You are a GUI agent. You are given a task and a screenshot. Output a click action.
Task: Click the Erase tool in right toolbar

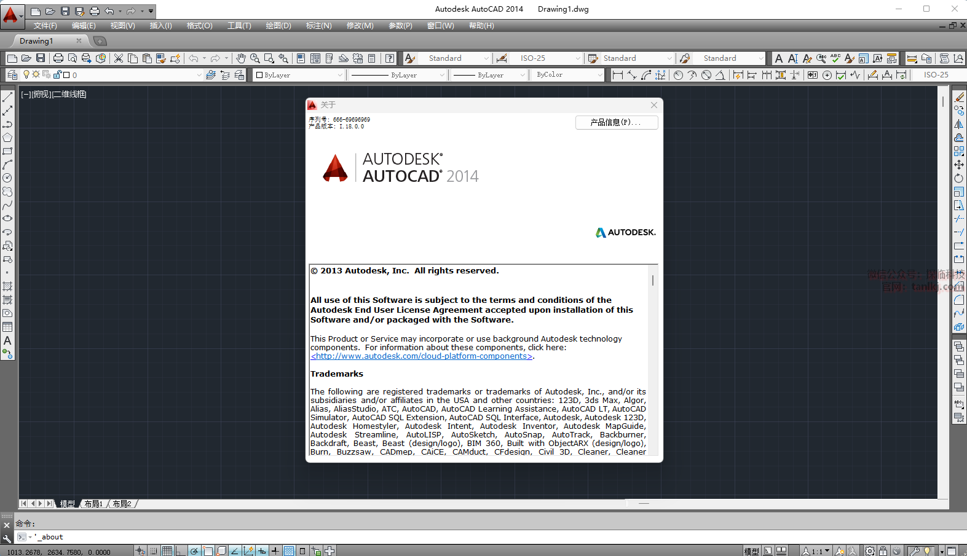coord(959,97)
